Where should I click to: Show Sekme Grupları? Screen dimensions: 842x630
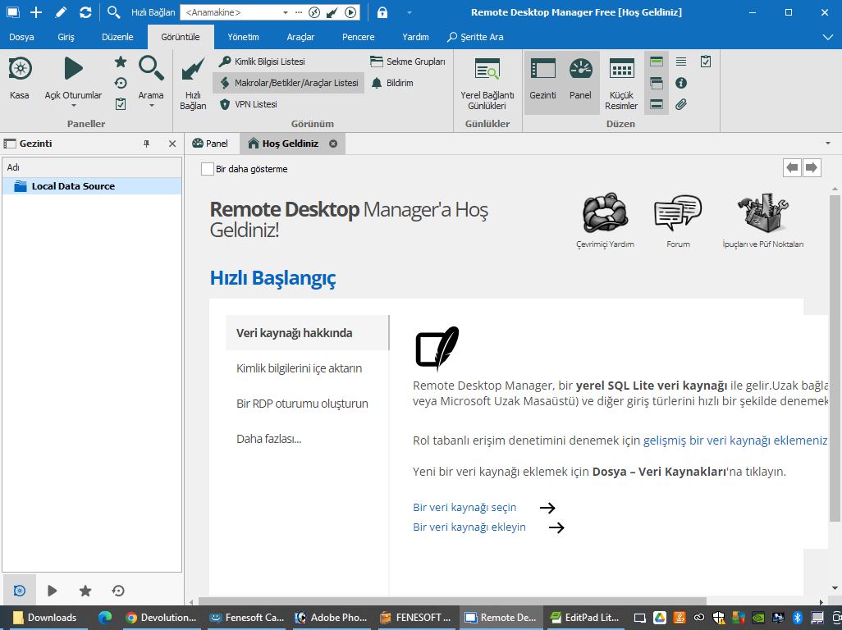tap(408, 62)
